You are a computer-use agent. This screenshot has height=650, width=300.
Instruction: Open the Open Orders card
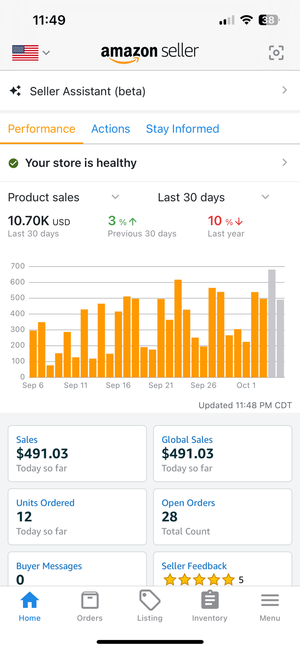pyautogui.click(x=223, y=517)
